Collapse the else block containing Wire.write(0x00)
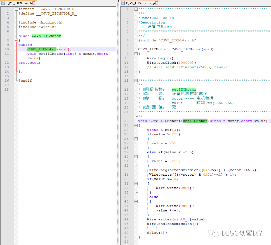 point(136,201)
